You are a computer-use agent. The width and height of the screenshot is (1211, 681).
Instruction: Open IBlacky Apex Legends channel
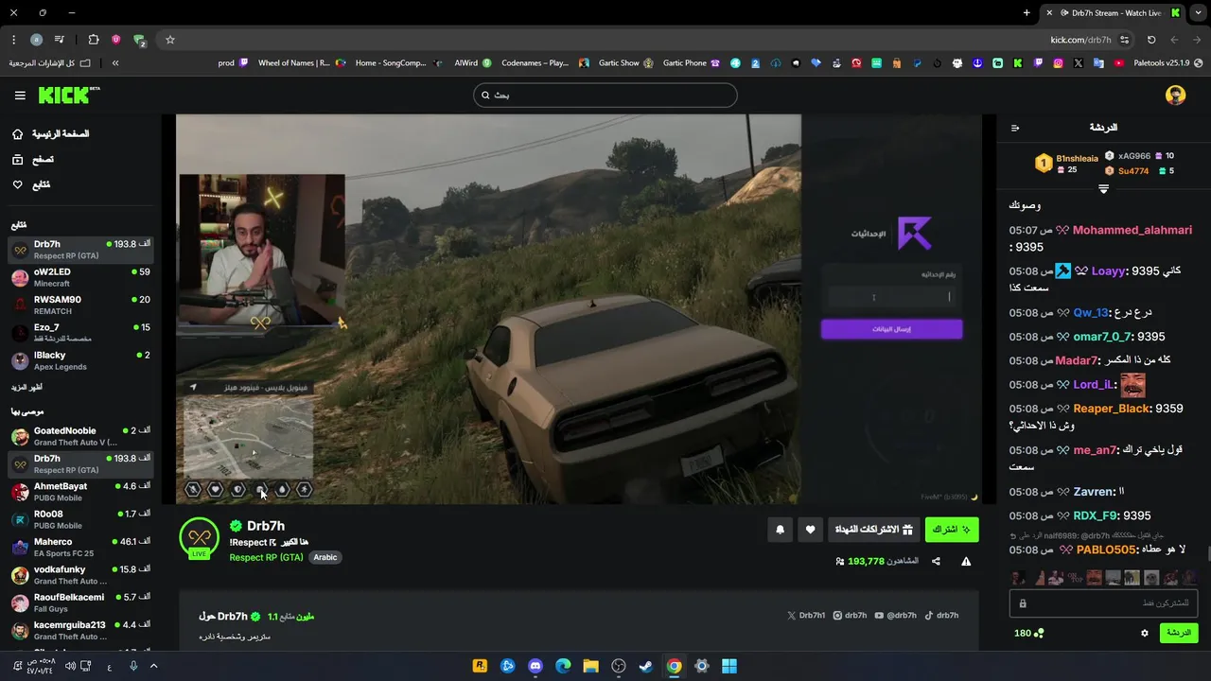click(80, 360)
